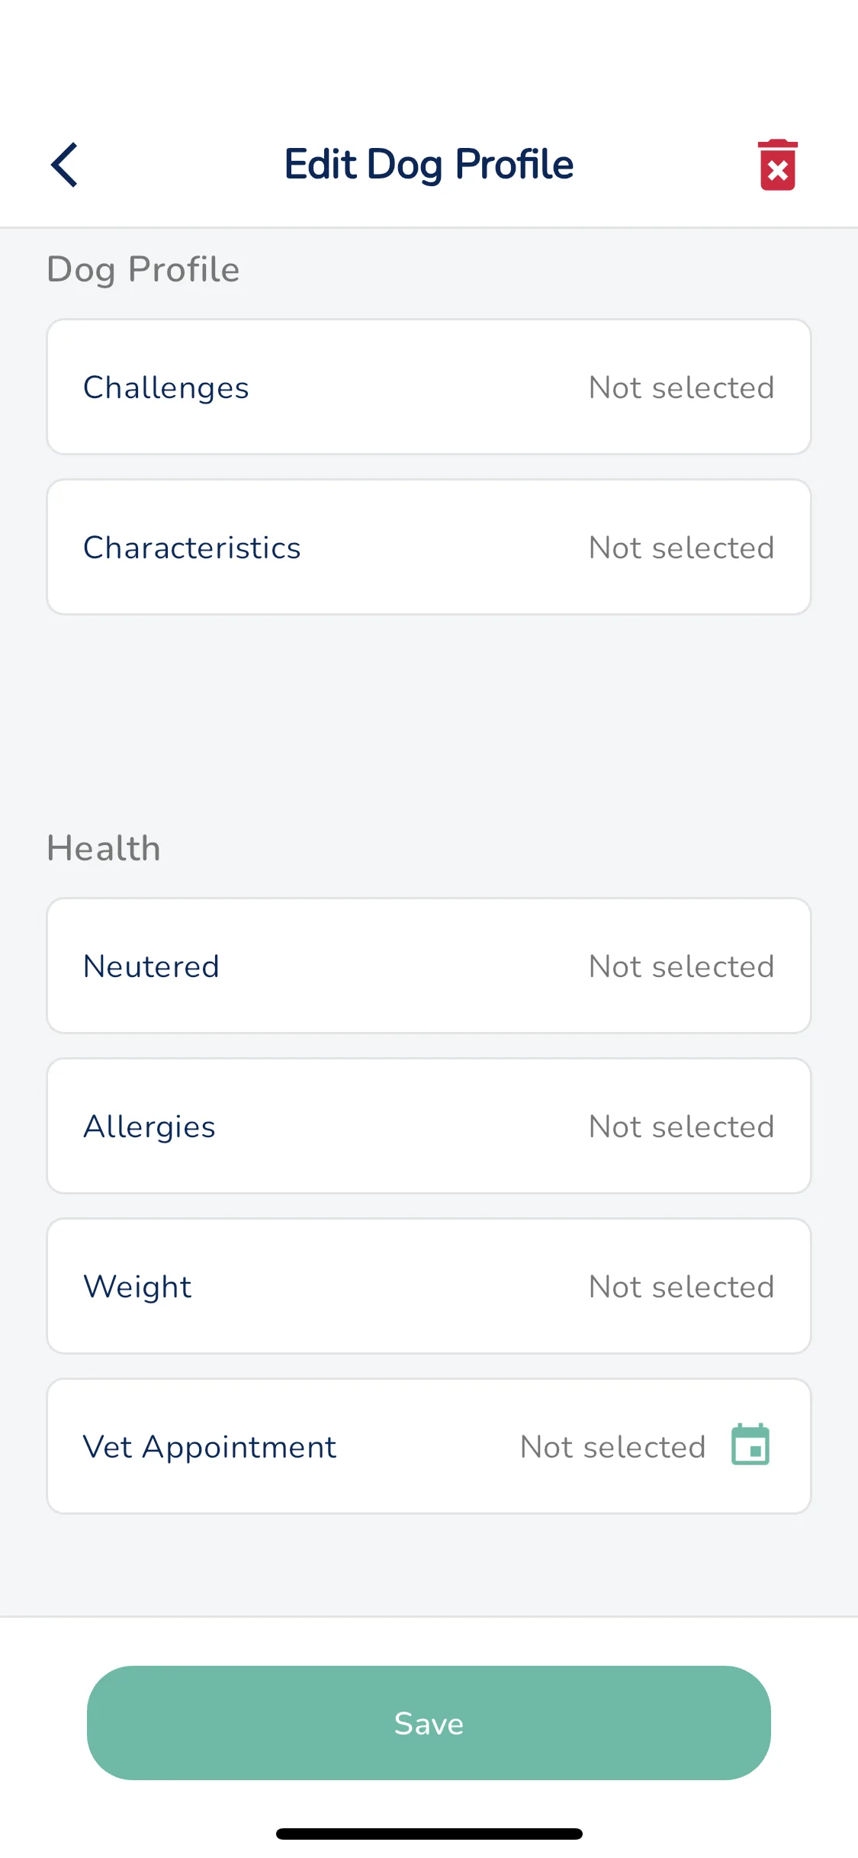
Task: Open the Allergies selection row
Action: click(429, 1126)
